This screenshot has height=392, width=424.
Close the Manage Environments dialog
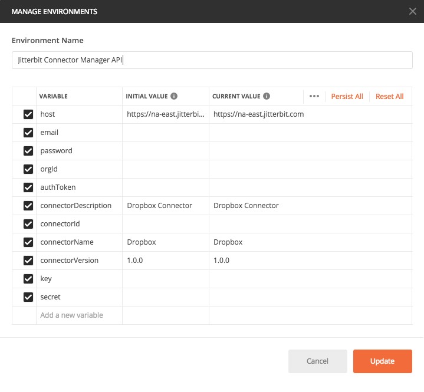click(x=413, y=11)
